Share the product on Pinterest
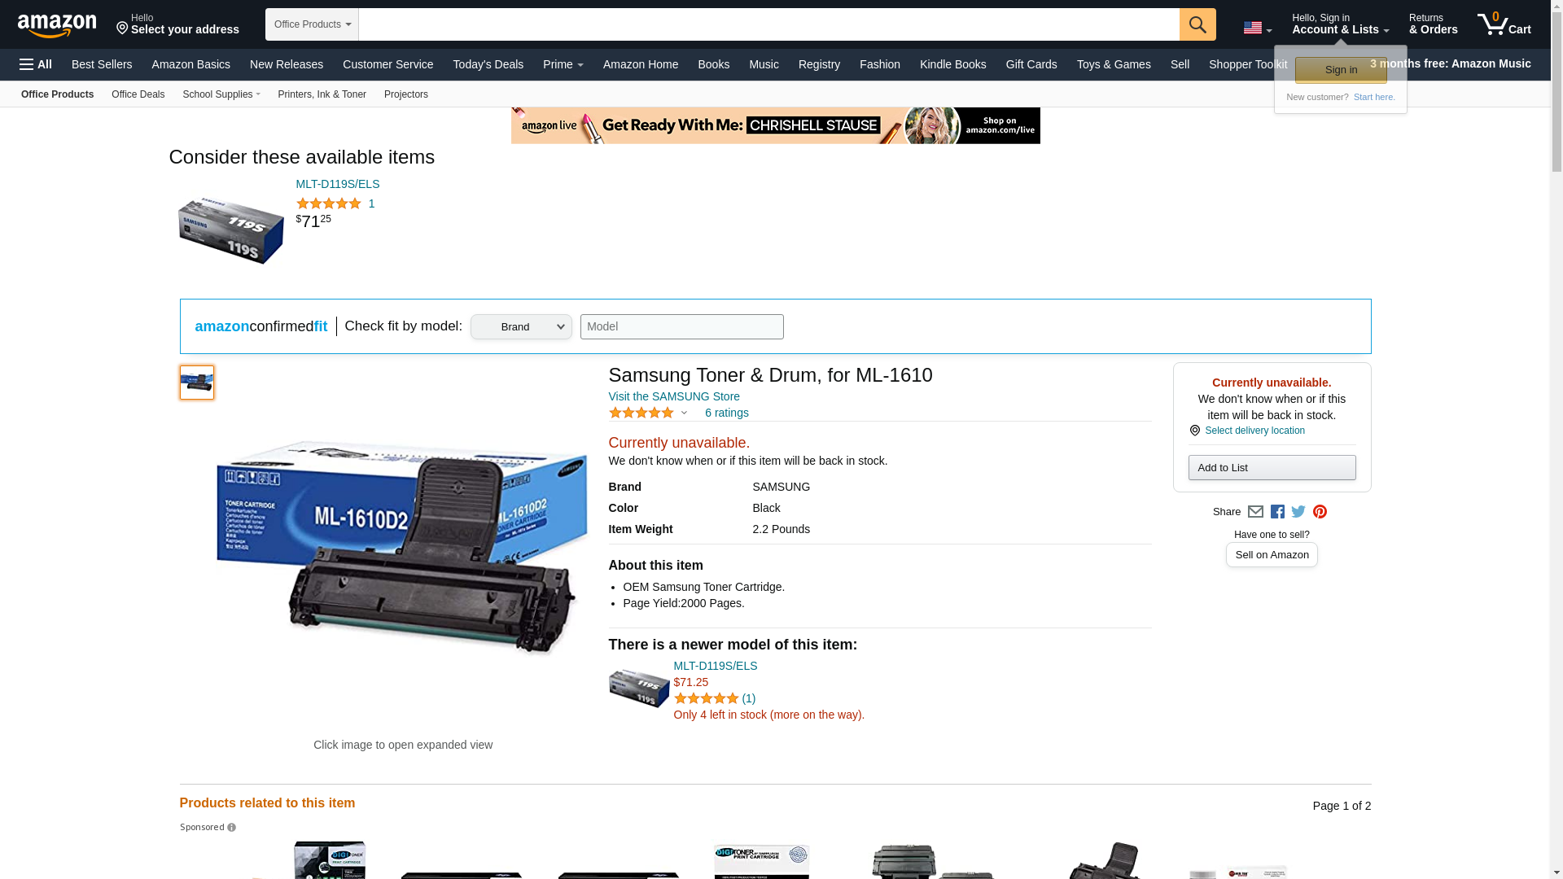Viewport: 1563px width, 879px height. click(x=1320, y=512)
